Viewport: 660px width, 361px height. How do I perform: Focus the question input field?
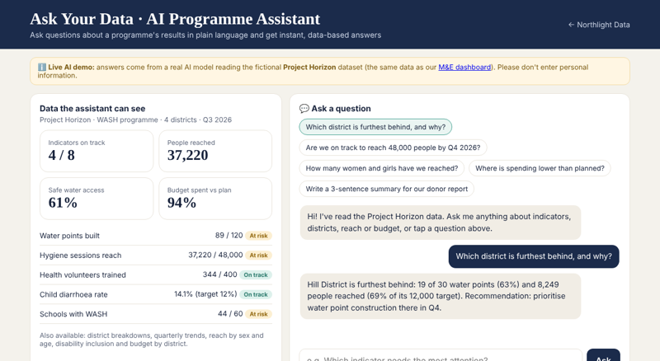441,356
